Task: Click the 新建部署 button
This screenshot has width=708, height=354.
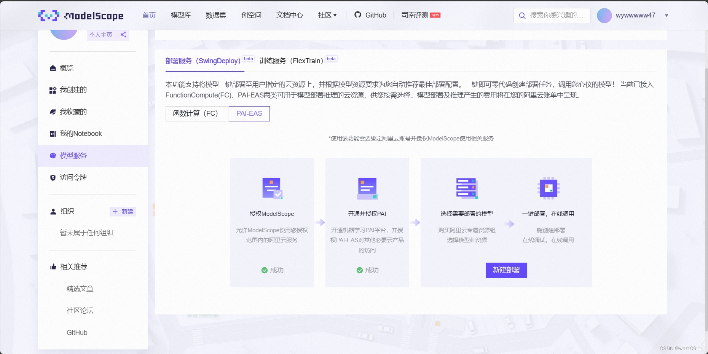Action: click(x=506, y=270)
